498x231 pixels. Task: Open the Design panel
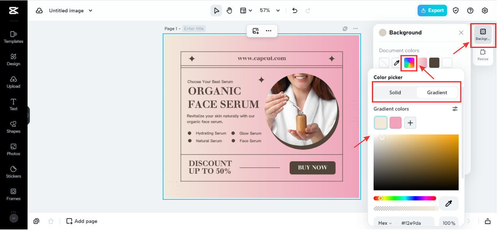tap(14, 60)
